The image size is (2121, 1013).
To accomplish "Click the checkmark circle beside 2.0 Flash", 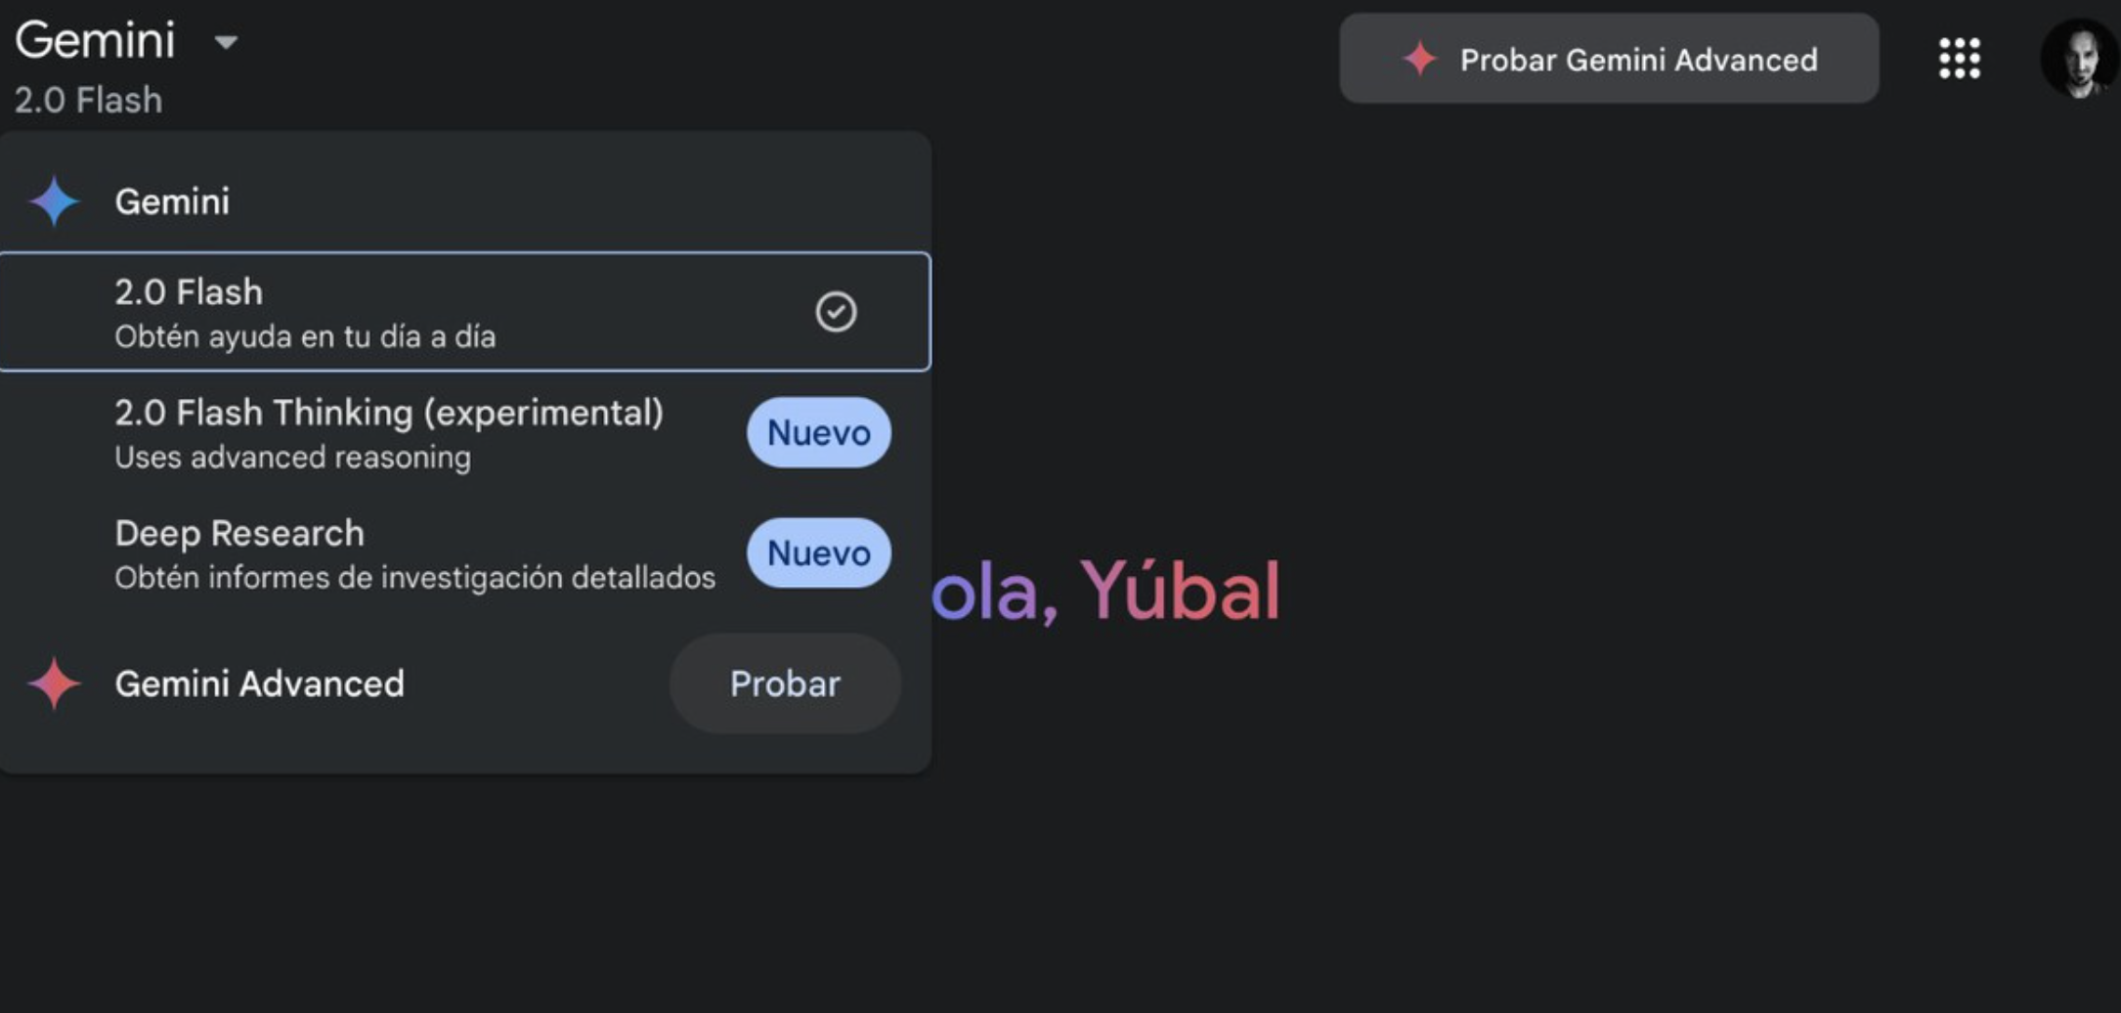I will (x=836, y=312).
